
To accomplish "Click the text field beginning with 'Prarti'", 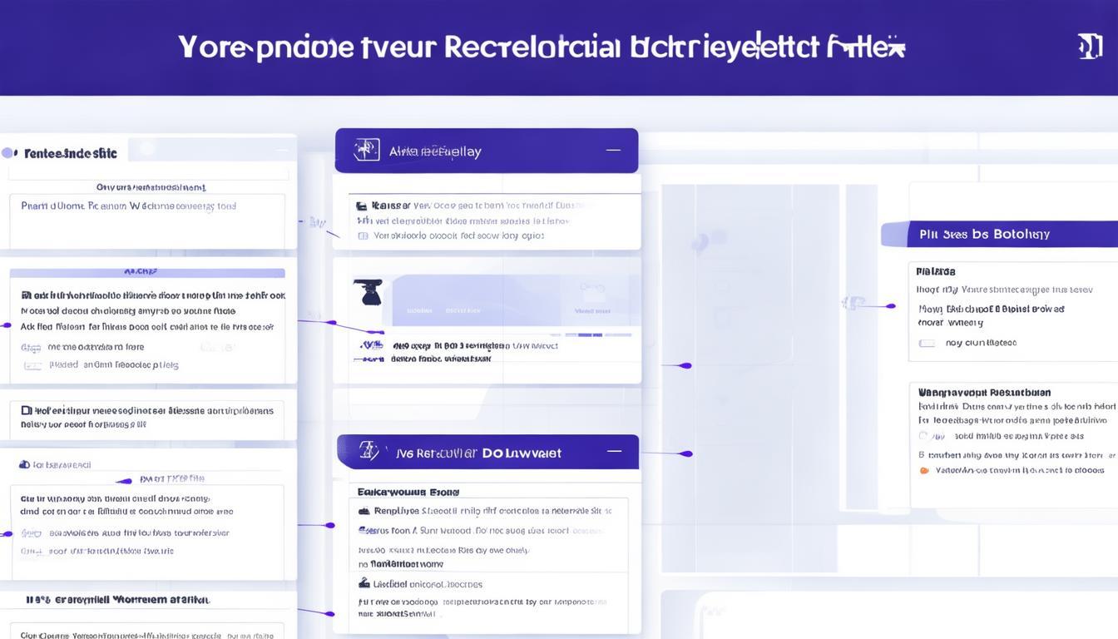I will [x=146, y=206].
